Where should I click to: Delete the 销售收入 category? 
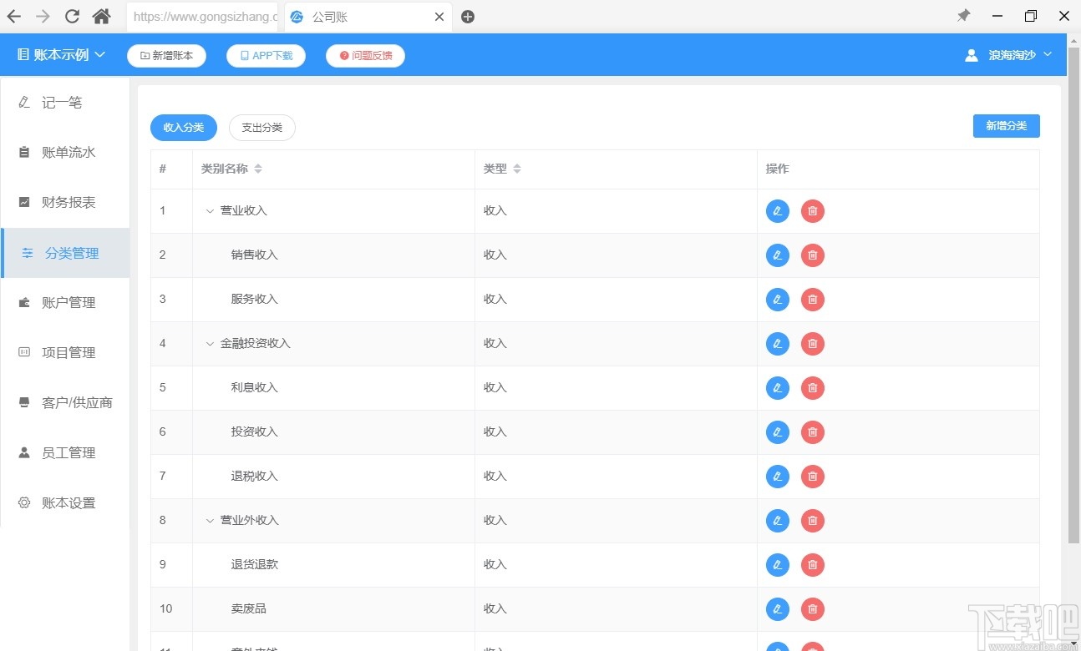tap(811, 255)
